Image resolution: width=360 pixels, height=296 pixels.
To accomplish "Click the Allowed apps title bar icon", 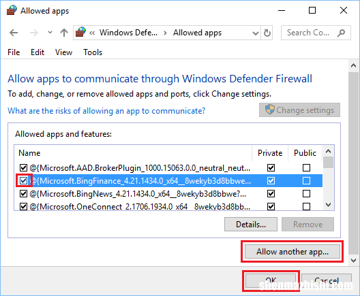I will 12,10.
